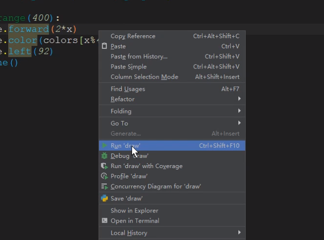Expand the Folding submenu arrow
Screen dimensions: 324x240
pyautogui.click(x=239, y=111)
